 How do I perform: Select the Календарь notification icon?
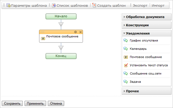click(125, 49)
